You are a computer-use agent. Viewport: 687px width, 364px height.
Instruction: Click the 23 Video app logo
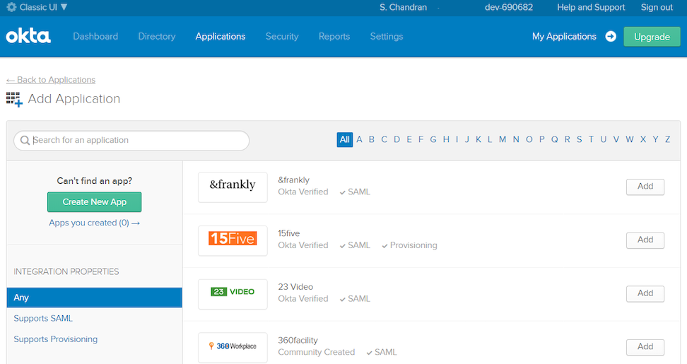click(233, 292)
